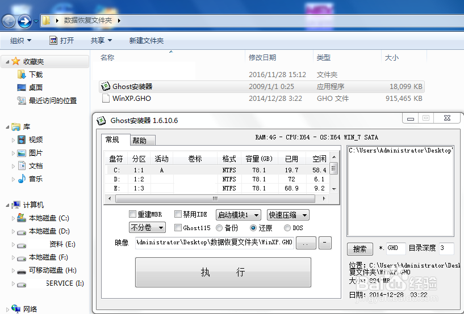Screen dimensions: 464x314
Task: Sort files by the 大小 column header
Action: point(391,58)
